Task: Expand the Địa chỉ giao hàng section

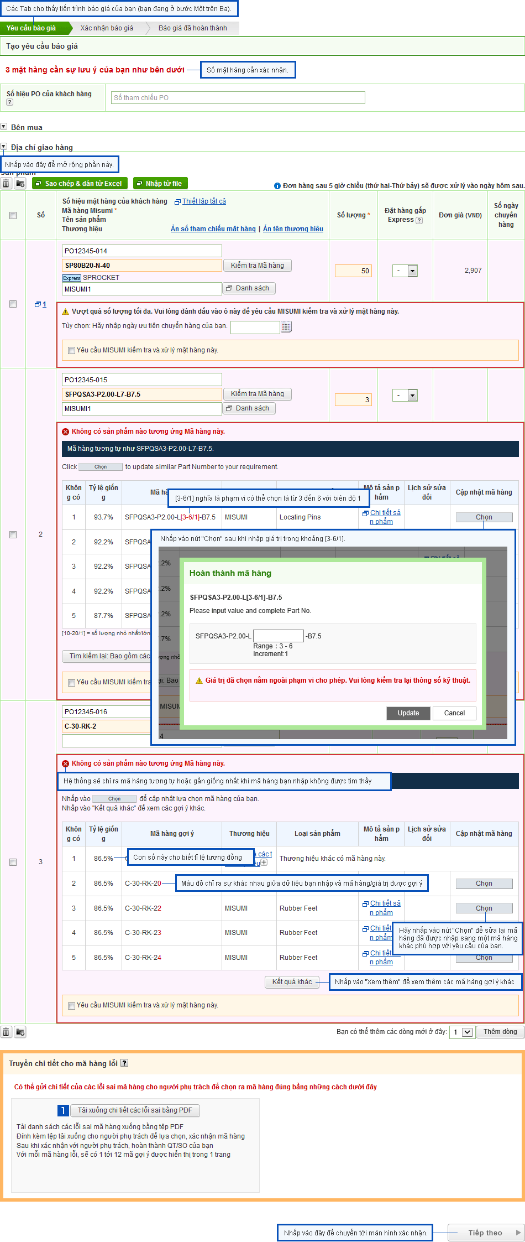Action: tap(4, 147)
